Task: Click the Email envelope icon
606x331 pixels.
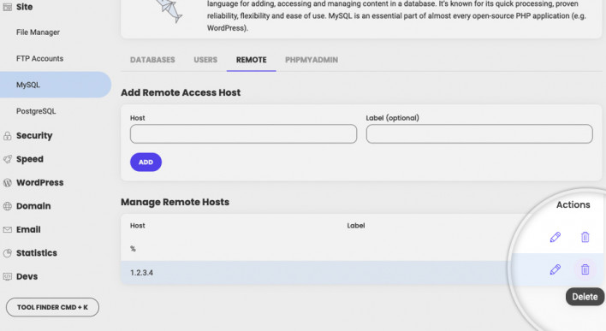Action: (8, 230)
